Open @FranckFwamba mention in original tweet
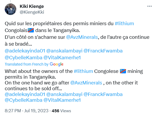 pos(103,51)
